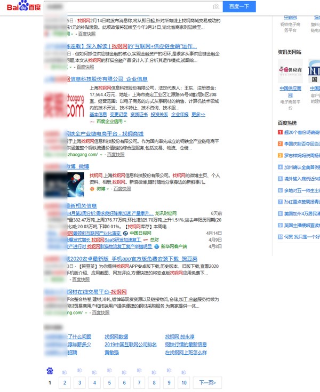Open 百度快照 beside the 微博 source

click(x=122, y=189)
